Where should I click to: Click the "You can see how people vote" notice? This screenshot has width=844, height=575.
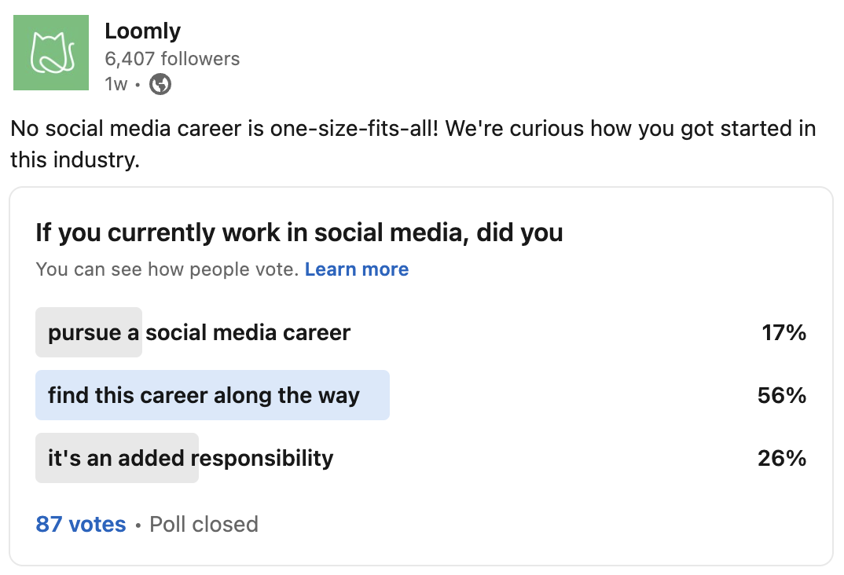(x=167, y=269)
